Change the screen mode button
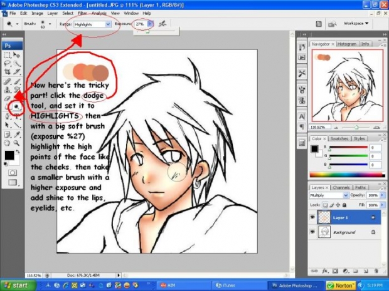389x291 pixels. point(13,182)
